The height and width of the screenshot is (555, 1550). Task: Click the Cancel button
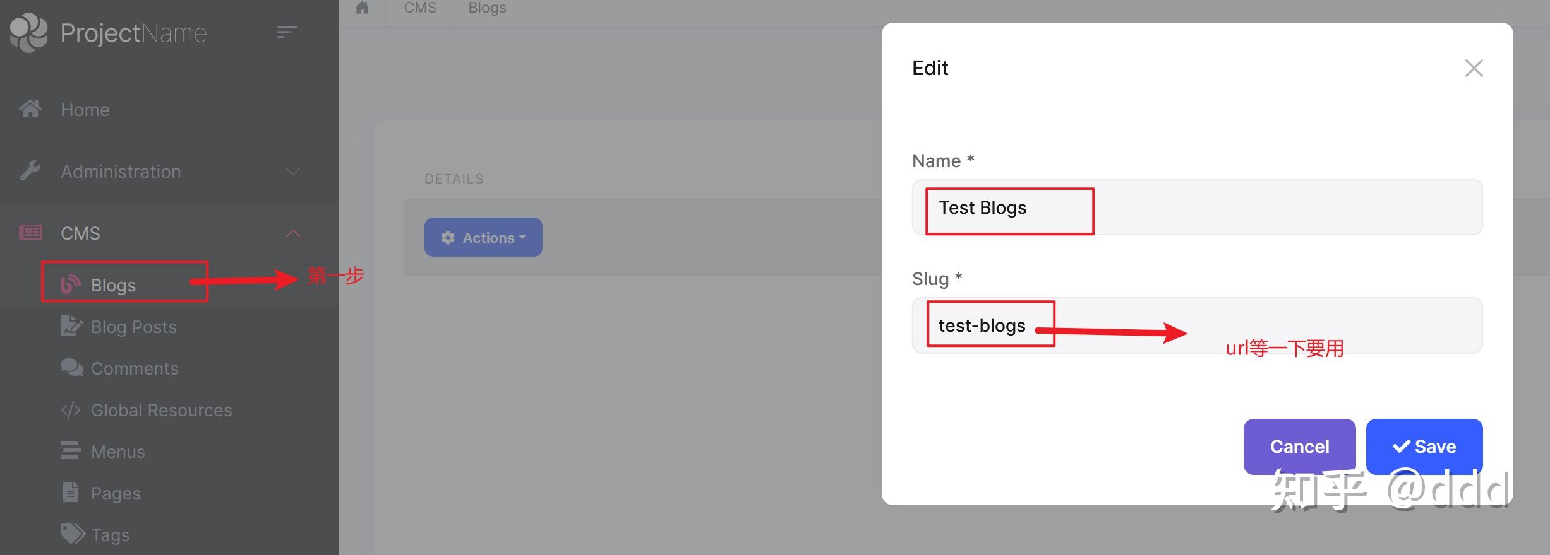1299,447
